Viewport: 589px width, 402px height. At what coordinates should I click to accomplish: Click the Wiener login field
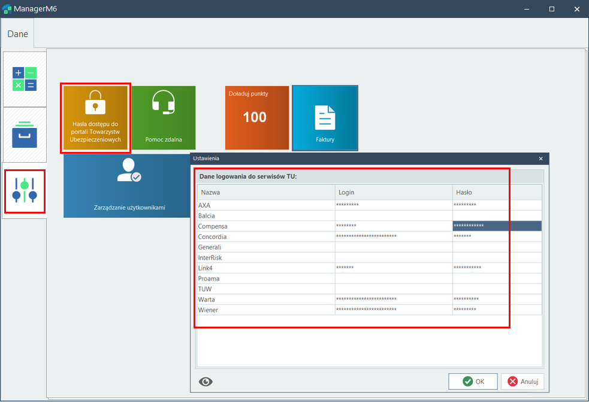[394, 310]
